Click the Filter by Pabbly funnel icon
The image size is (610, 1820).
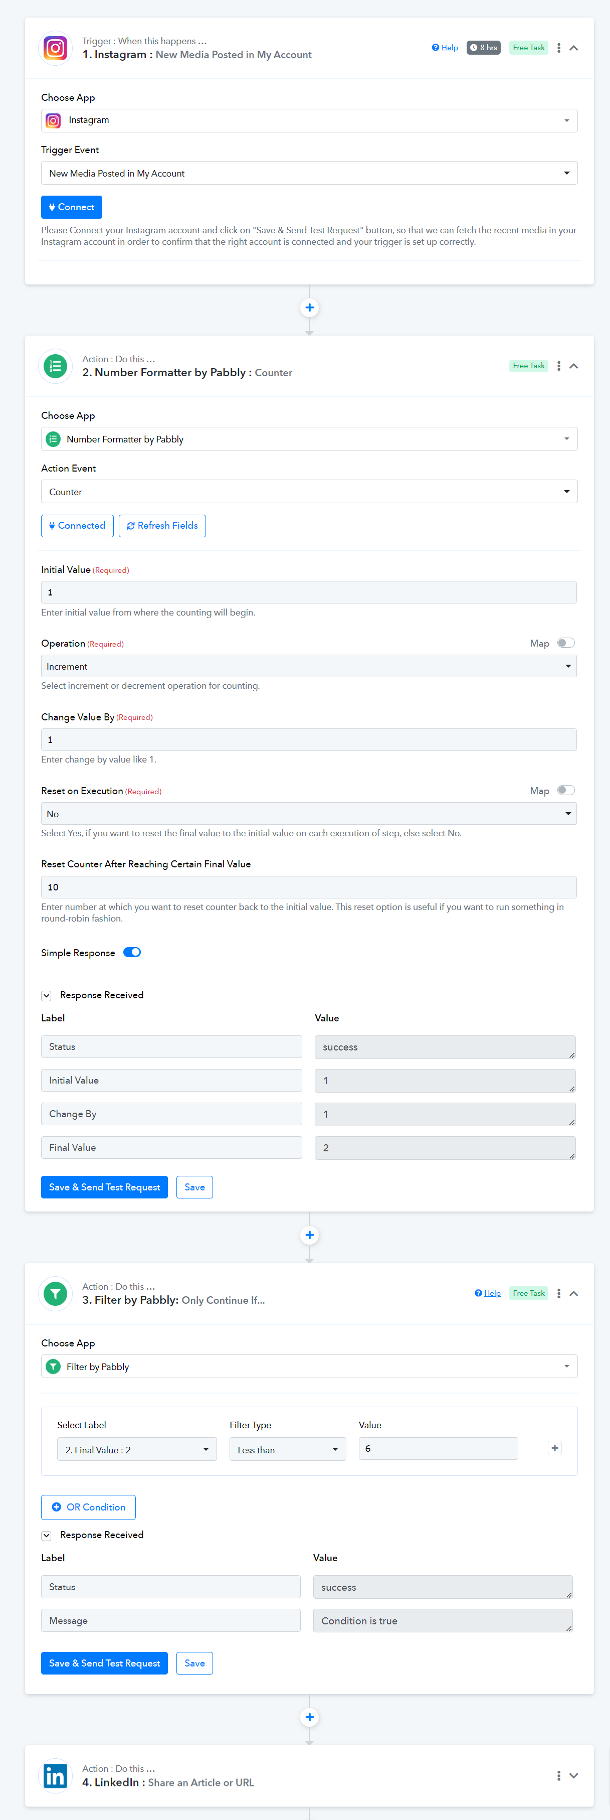pyautogui.click(x=55, y=1293)
